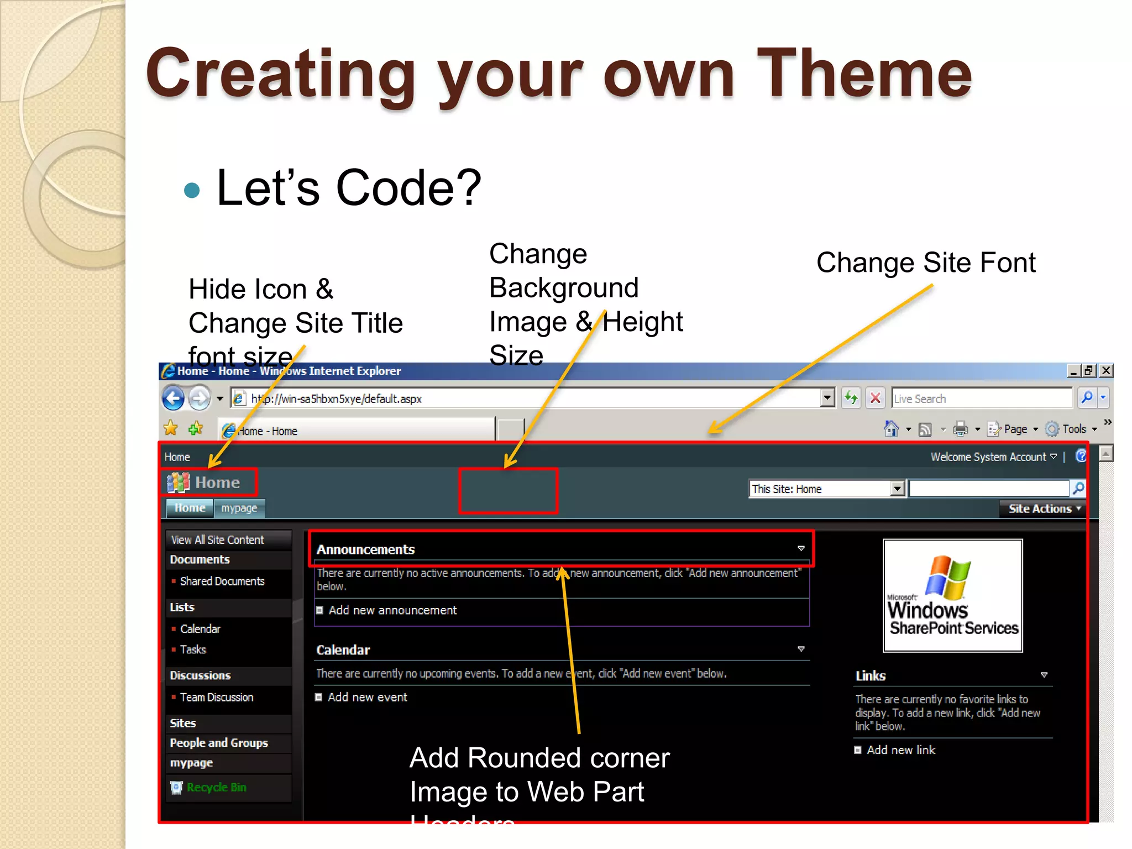This screenshot has width=1132, height=849.
Task: Click the SharePoint search magnifier icon
Action: [x=1078, y=488]
